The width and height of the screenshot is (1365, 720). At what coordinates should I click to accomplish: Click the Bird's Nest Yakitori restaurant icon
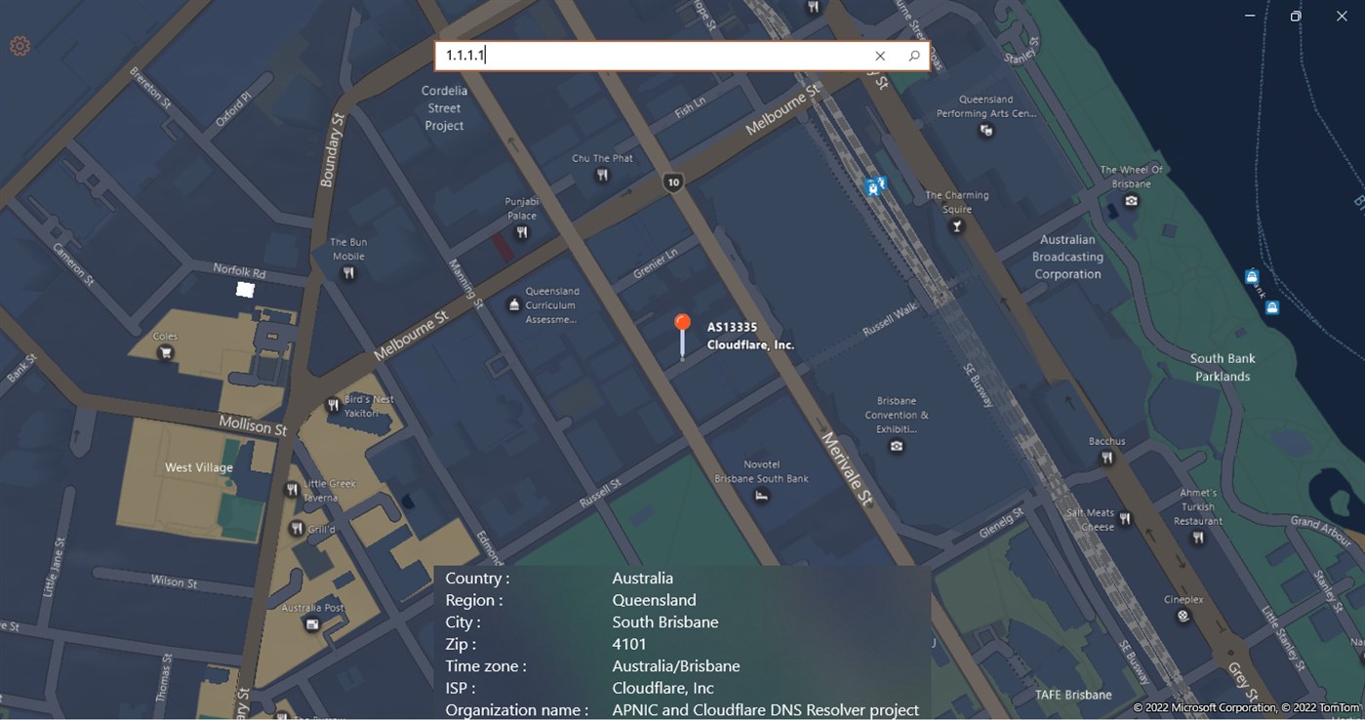point(333,404)
